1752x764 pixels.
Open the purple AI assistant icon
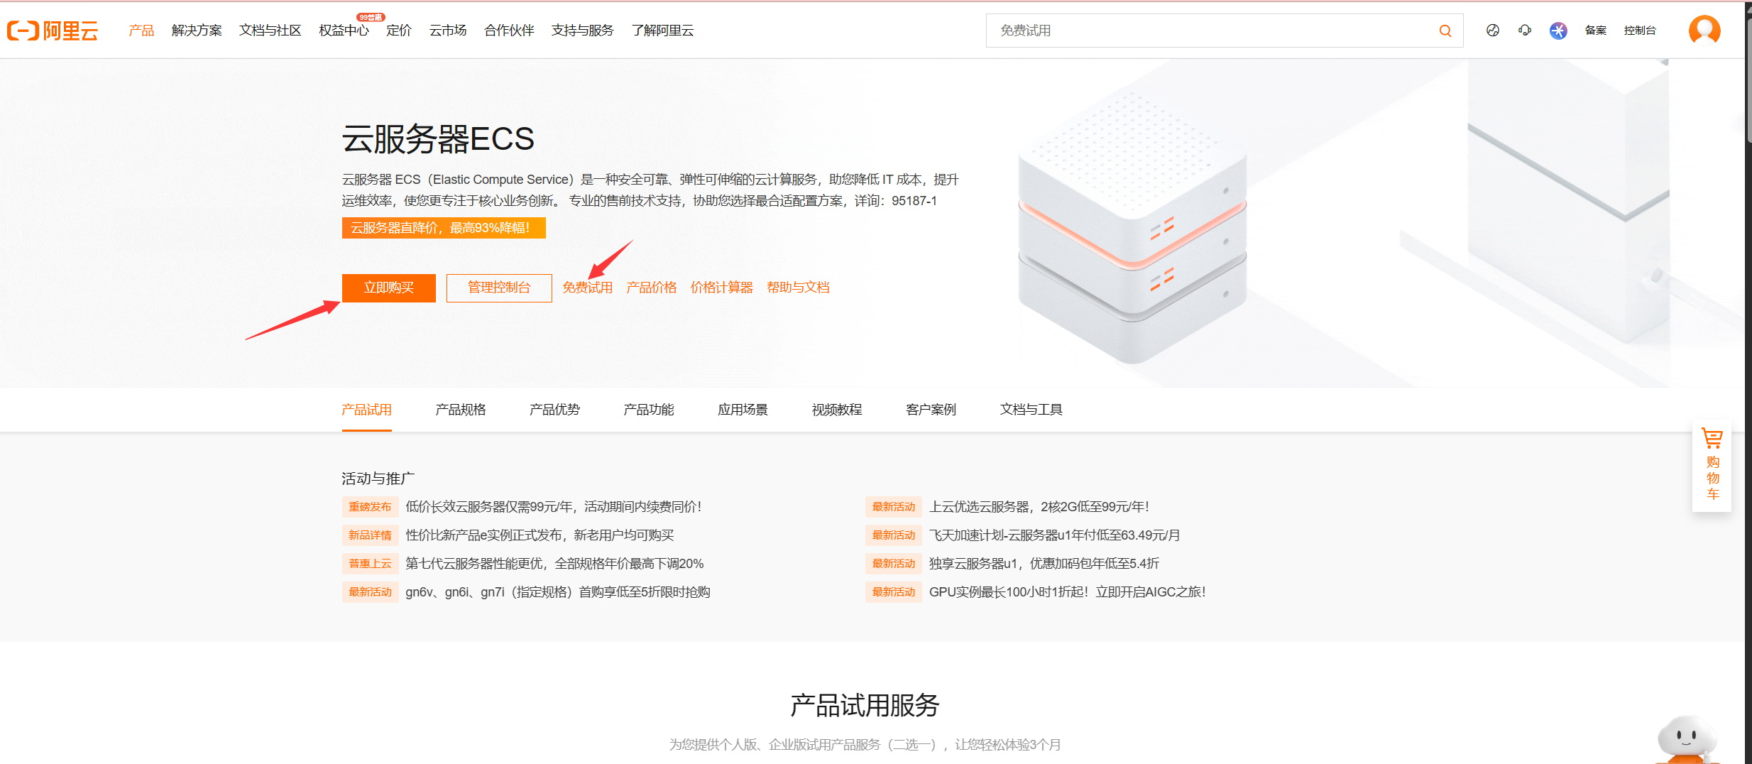pos(1558,30)
